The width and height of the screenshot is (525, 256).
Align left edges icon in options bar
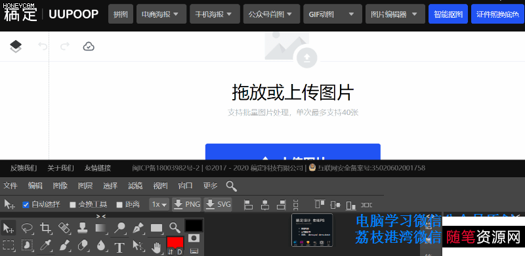(x=249, y=204)
